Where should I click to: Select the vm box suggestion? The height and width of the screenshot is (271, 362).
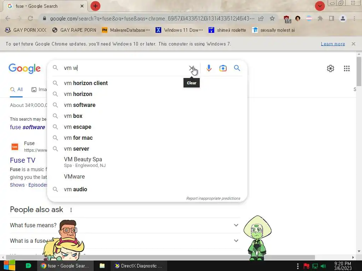click(147, 116)
